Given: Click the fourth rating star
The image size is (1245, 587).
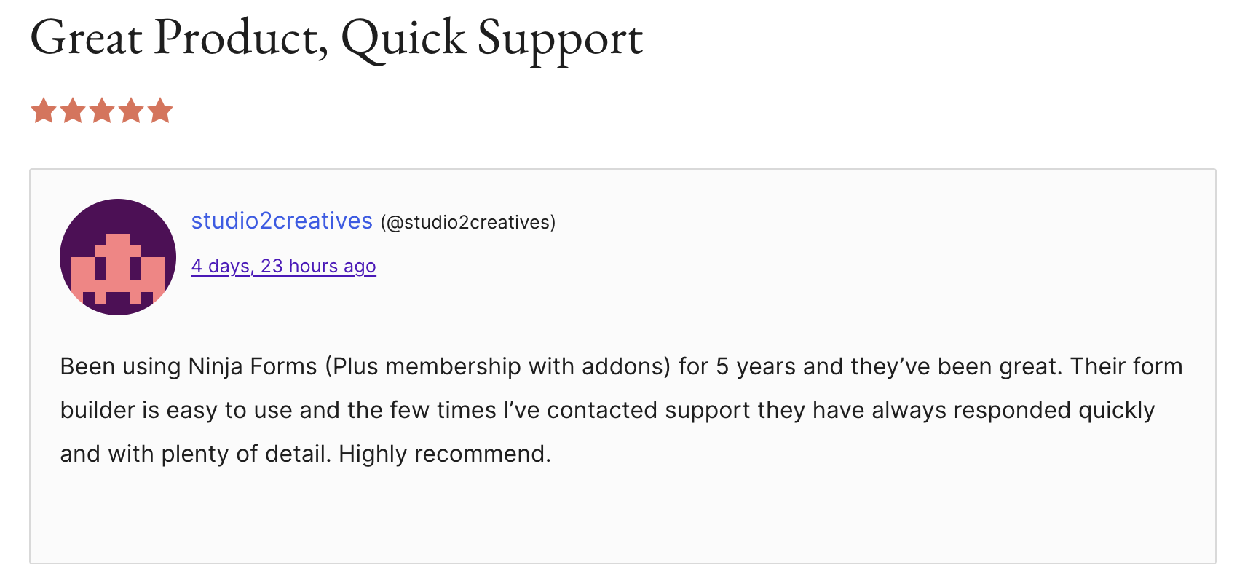Looking at the screenshot, I should click(131, 111).
